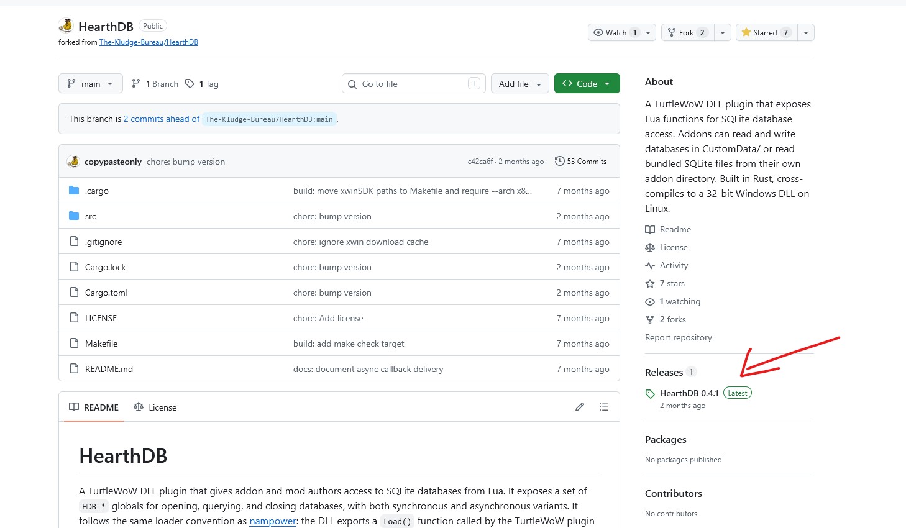Toggle the Starred button
The image size is (906, 528).
[767, 32]
